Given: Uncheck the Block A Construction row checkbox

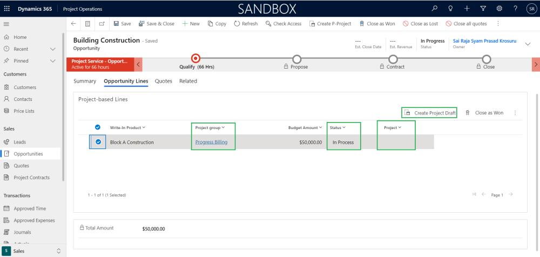Looking at the screenshot, I should (98, 142).
